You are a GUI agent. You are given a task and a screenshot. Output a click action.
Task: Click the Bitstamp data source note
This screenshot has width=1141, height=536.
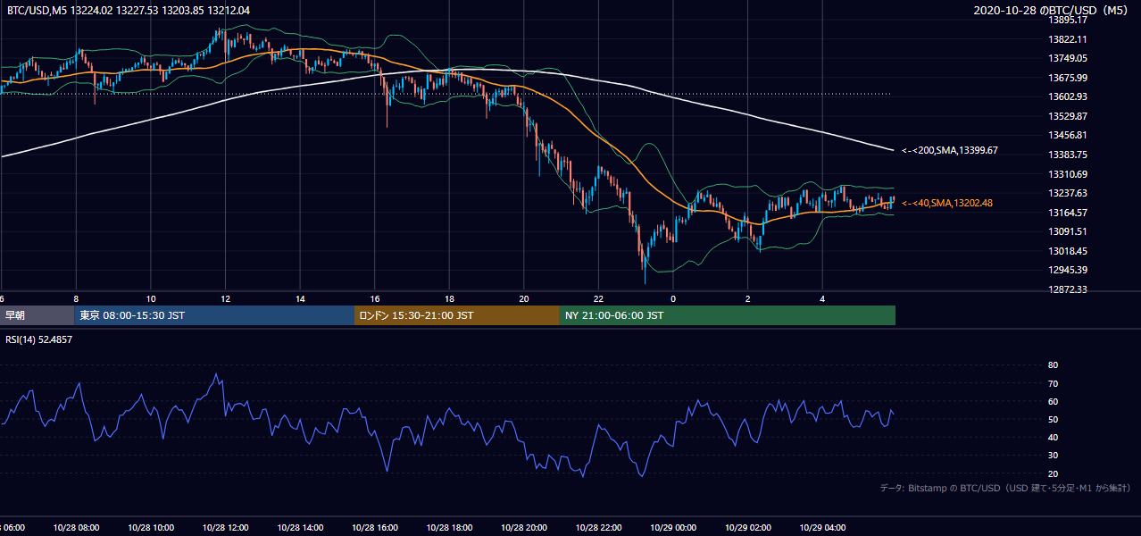(x=1005, y=488)
